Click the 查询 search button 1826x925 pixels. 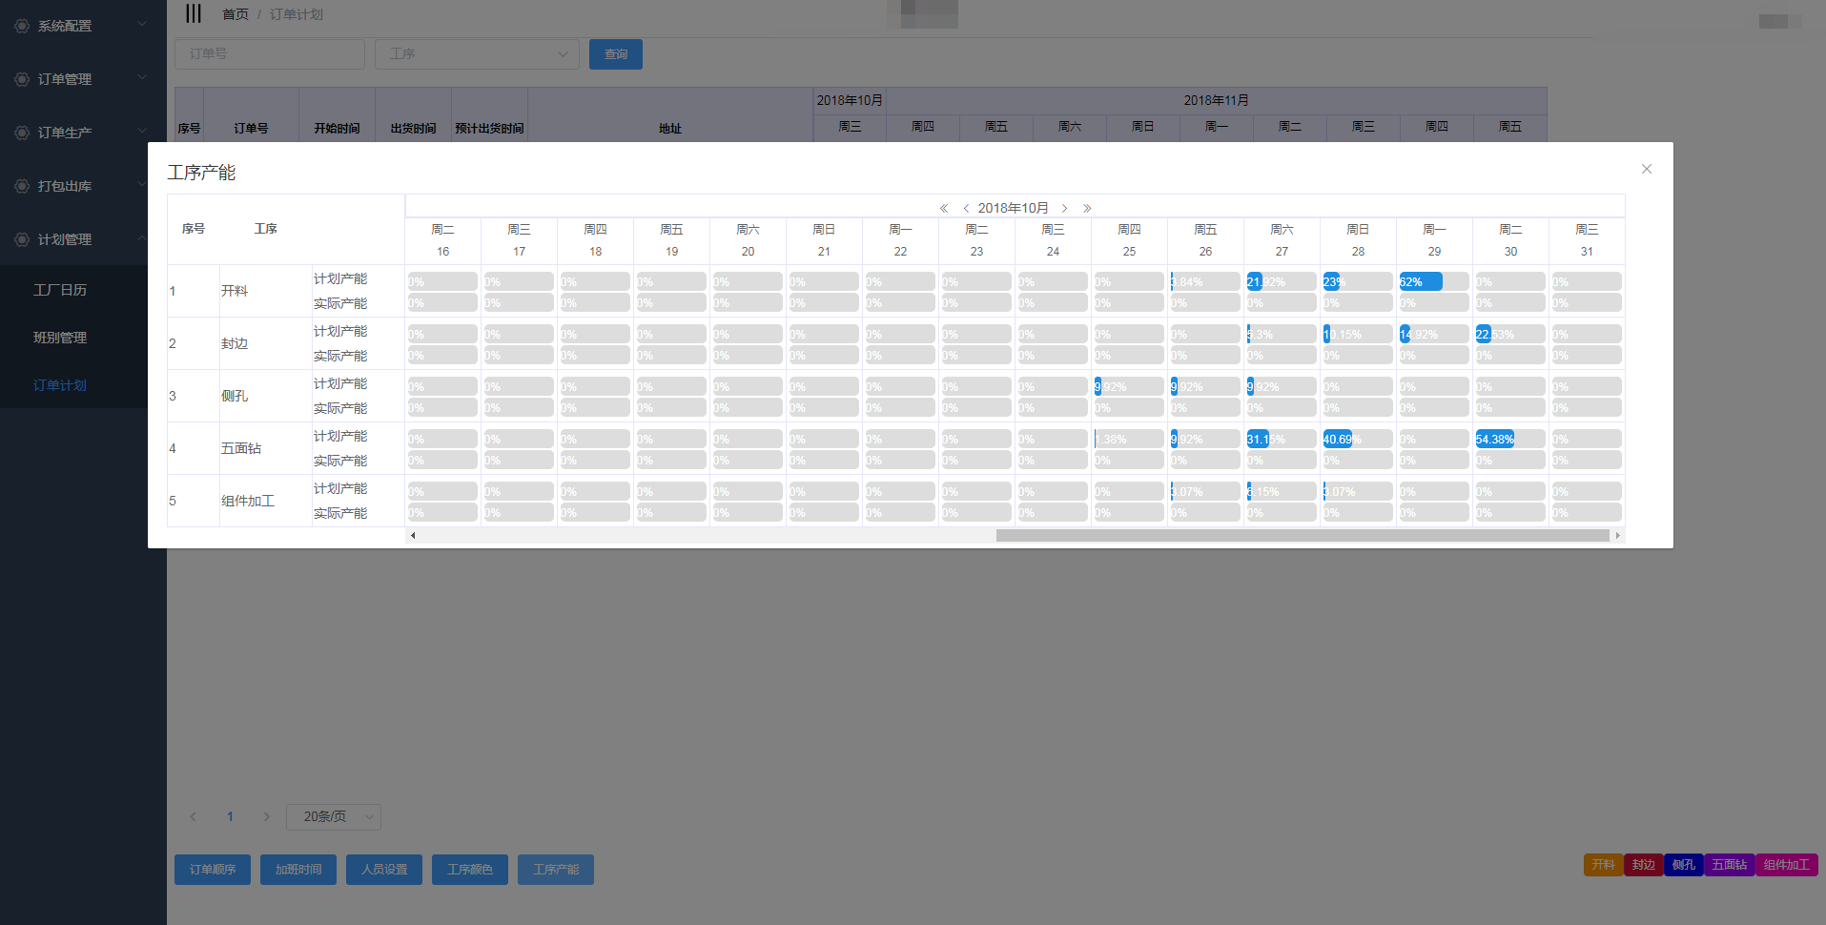pyautogui.click(x=615, y=54)
